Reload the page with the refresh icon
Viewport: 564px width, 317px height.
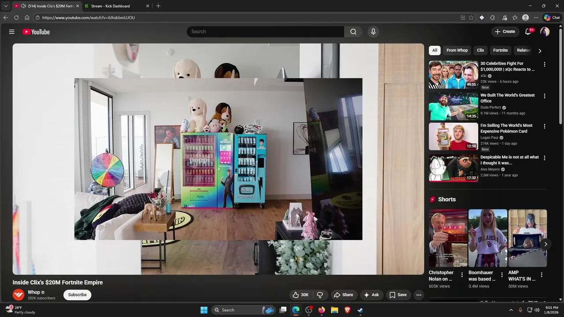click(16, 18)
